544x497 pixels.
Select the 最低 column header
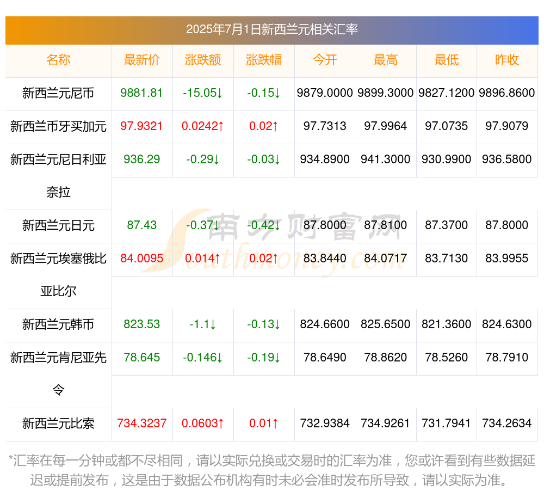pos(446,60)
